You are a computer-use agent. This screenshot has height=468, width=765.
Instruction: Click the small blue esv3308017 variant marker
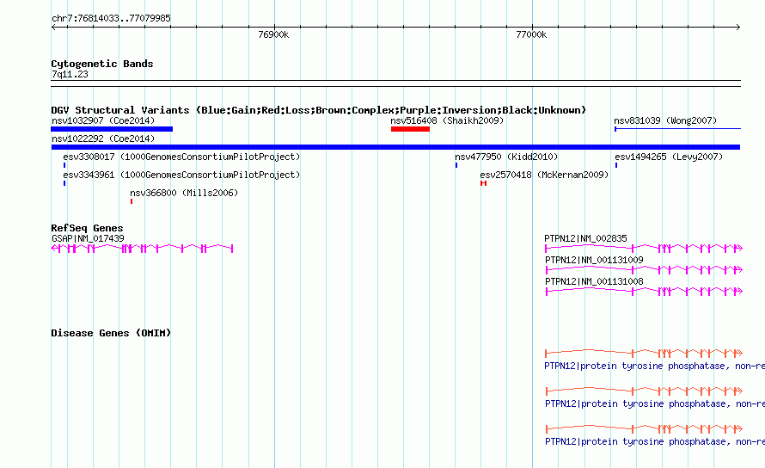click(x=64, y=165)
